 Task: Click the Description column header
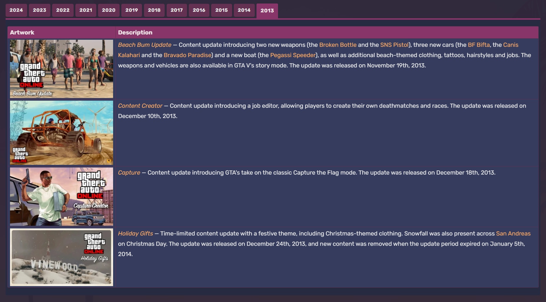327,32
